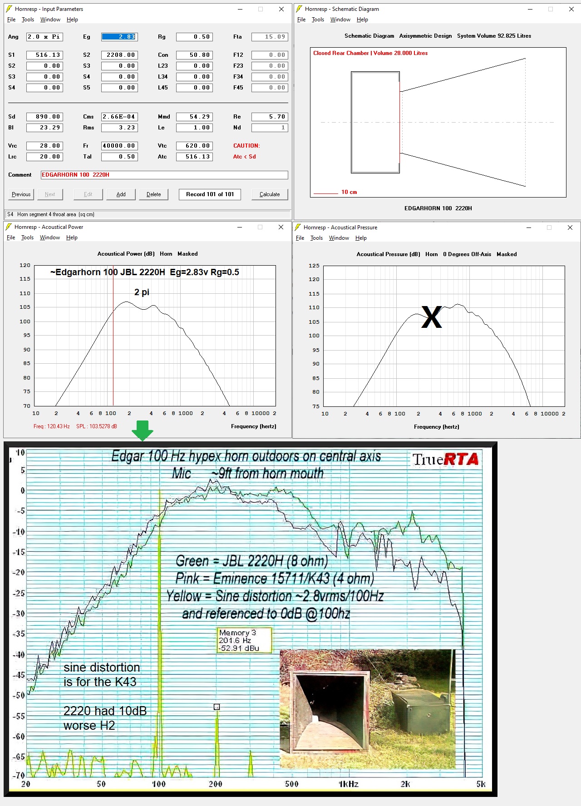Open File menu in Input Parameters window
The image size is (581, 806).
(x=11, y=20)
